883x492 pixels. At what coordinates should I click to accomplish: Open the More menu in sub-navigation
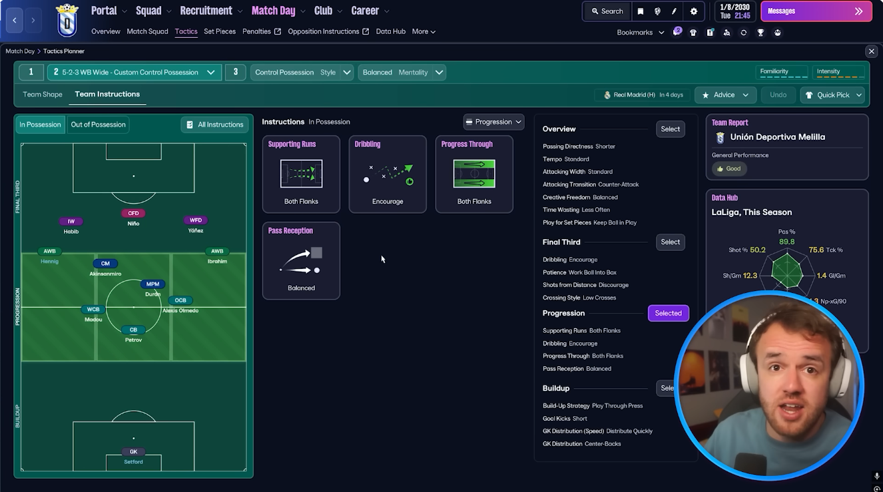point(424,31)
